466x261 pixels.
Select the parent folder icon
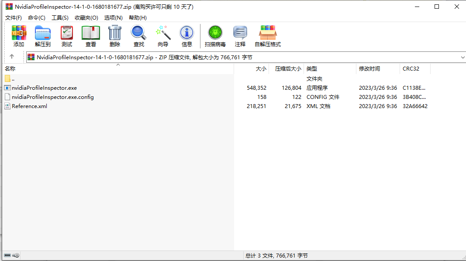(7, 78)
